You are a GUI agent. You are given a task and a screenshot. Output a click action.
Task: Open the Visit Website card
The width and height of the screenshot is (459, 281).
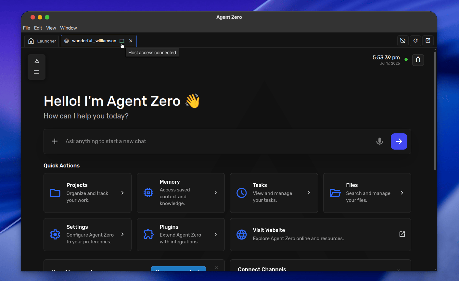coord(321,235)
